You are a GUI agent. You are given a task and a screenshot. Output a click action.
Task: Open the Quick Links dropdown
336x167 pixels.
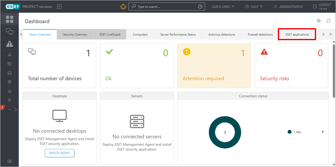click(223, 7)
